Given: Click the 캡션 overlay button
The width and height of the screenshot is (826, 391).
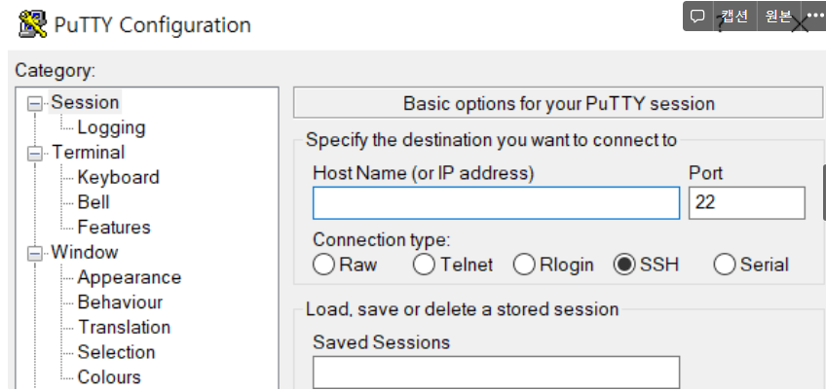Looking at the screenshot, I should [x=734, y=17].
